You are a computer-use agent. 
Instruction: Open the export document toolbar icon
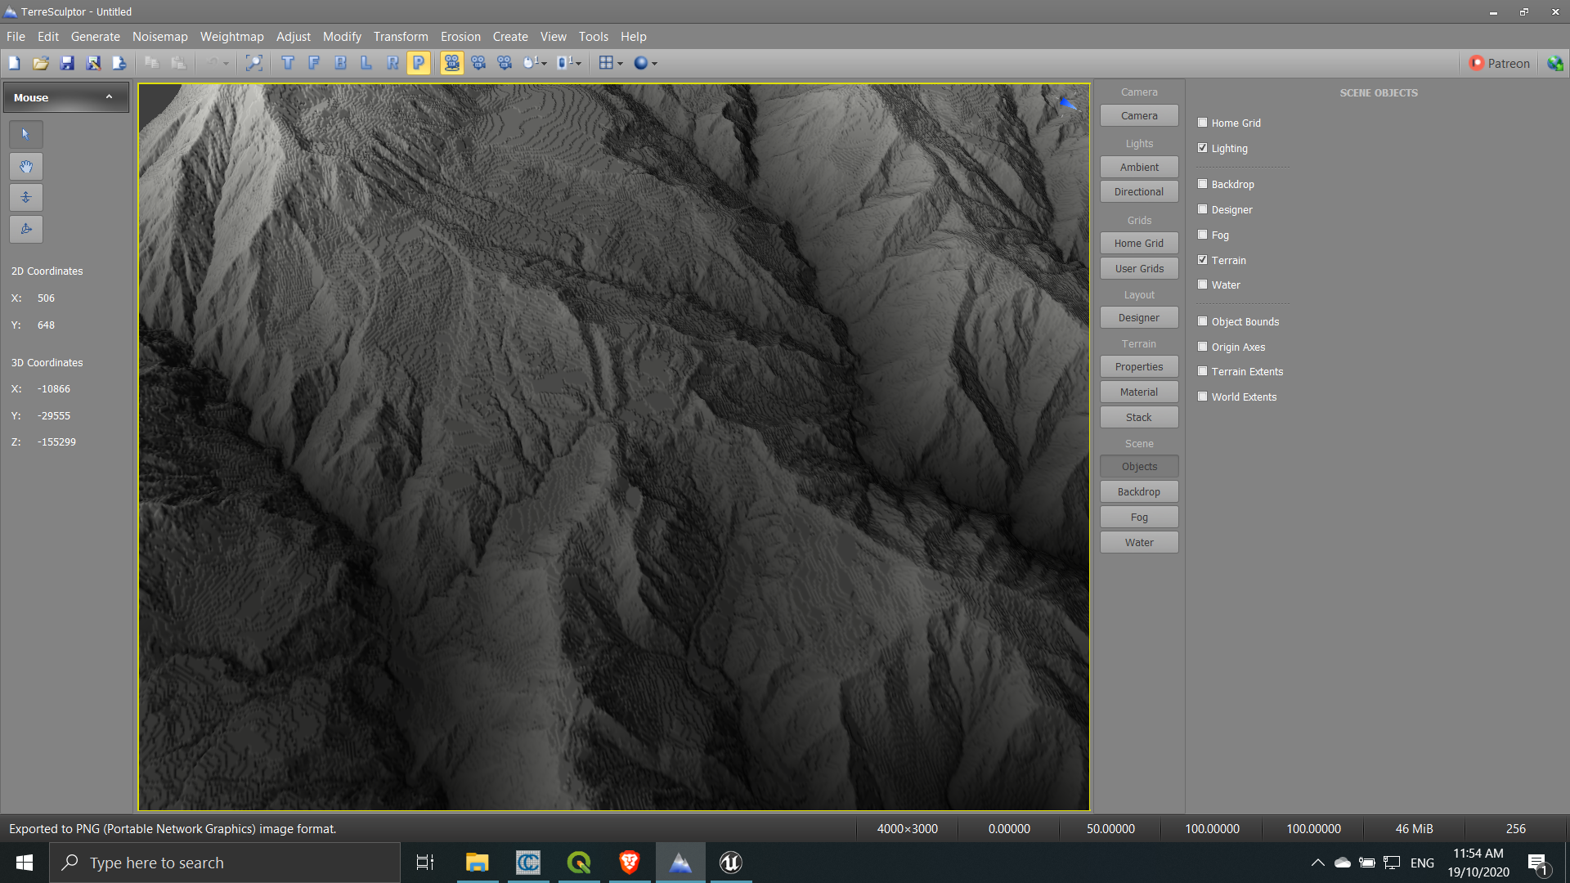pyautogui.click(x=119, y=63)
